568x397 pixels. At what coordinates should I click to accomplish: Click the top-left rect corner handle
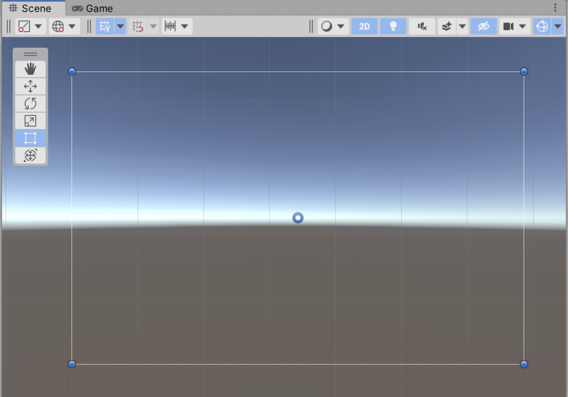(72, 72)
